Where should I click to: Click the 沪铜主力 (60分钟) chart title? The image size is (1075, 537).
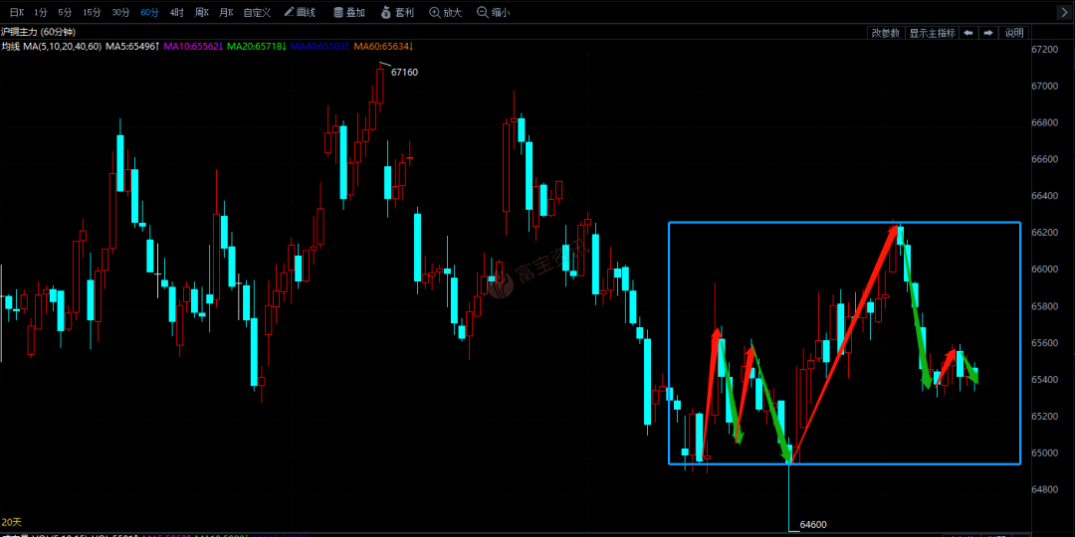(x=39, y=32)
